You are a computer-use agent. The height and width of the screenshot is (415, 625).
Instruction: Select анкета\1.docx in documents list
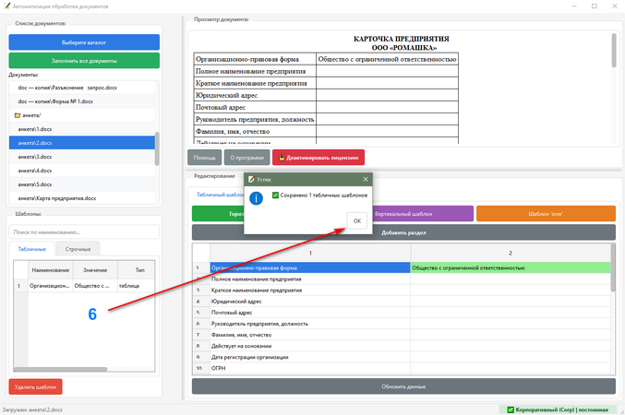[x=82, y=129]
